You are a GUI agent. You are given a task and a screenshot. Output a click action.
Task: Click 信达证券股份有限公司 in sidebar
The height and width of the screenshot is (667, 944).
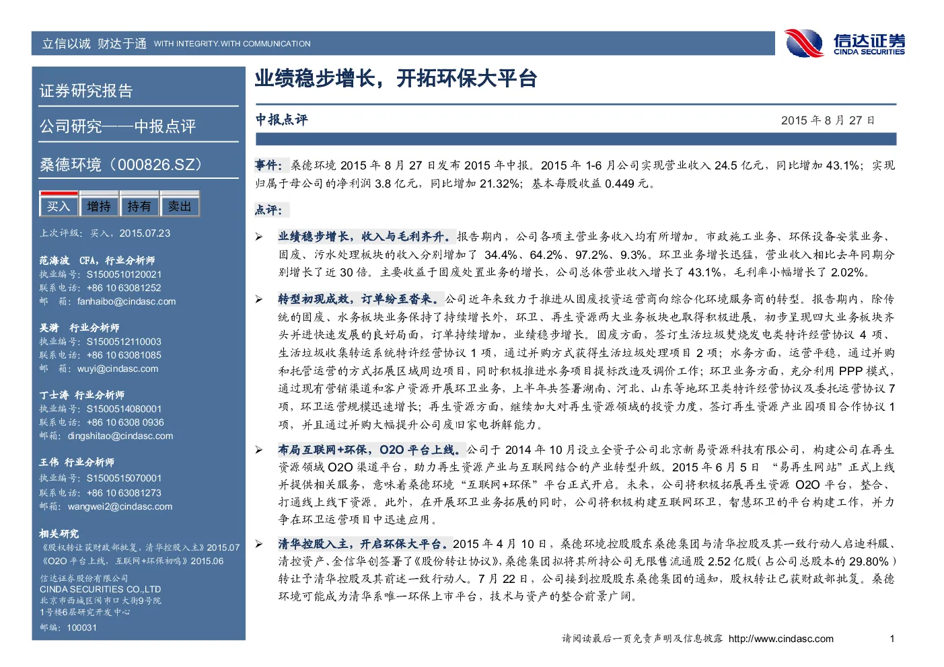pyautogui.click(x=83, y=578)
